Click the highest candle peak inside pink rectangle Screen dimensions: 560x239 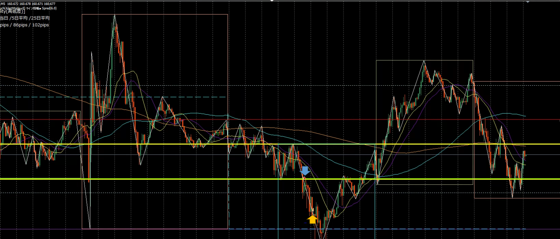click(114, 17)
